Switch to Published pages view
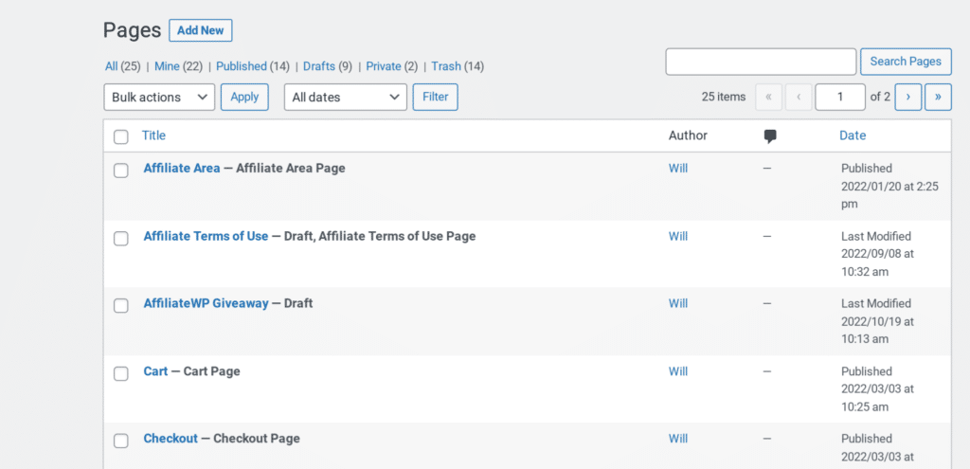 point(242,66)
